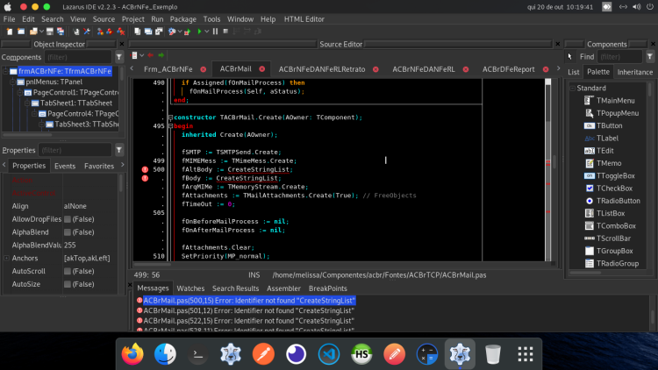This screenshot has height=370, width=658.
Task: Click the Save file toolbar icon
Action: [x=49, y=32]
